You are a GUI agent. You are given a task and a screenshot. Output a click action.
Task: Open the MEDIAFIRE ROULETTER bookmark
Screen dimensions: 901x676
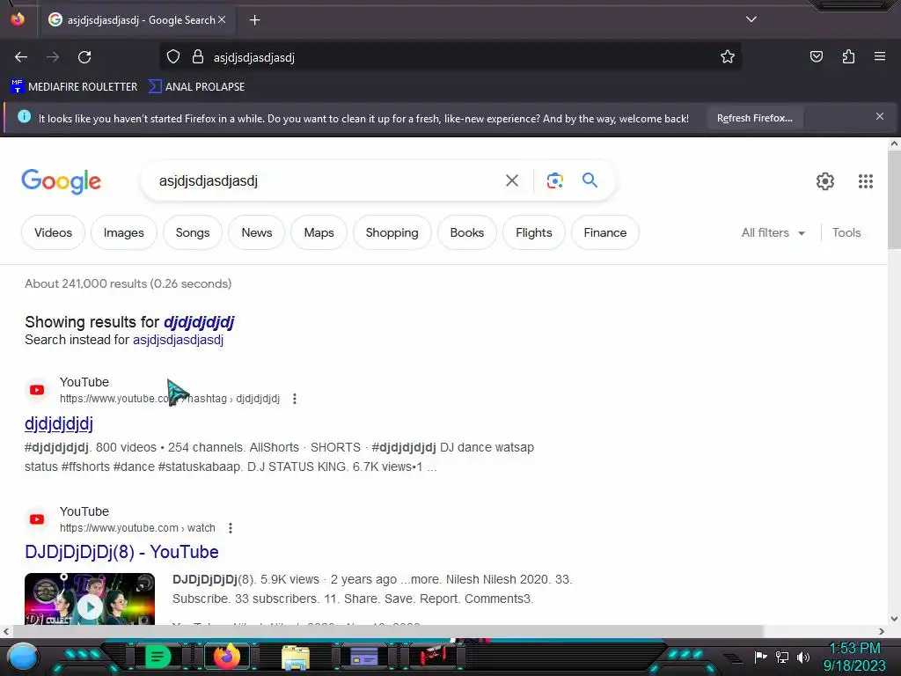coord(74,87)
